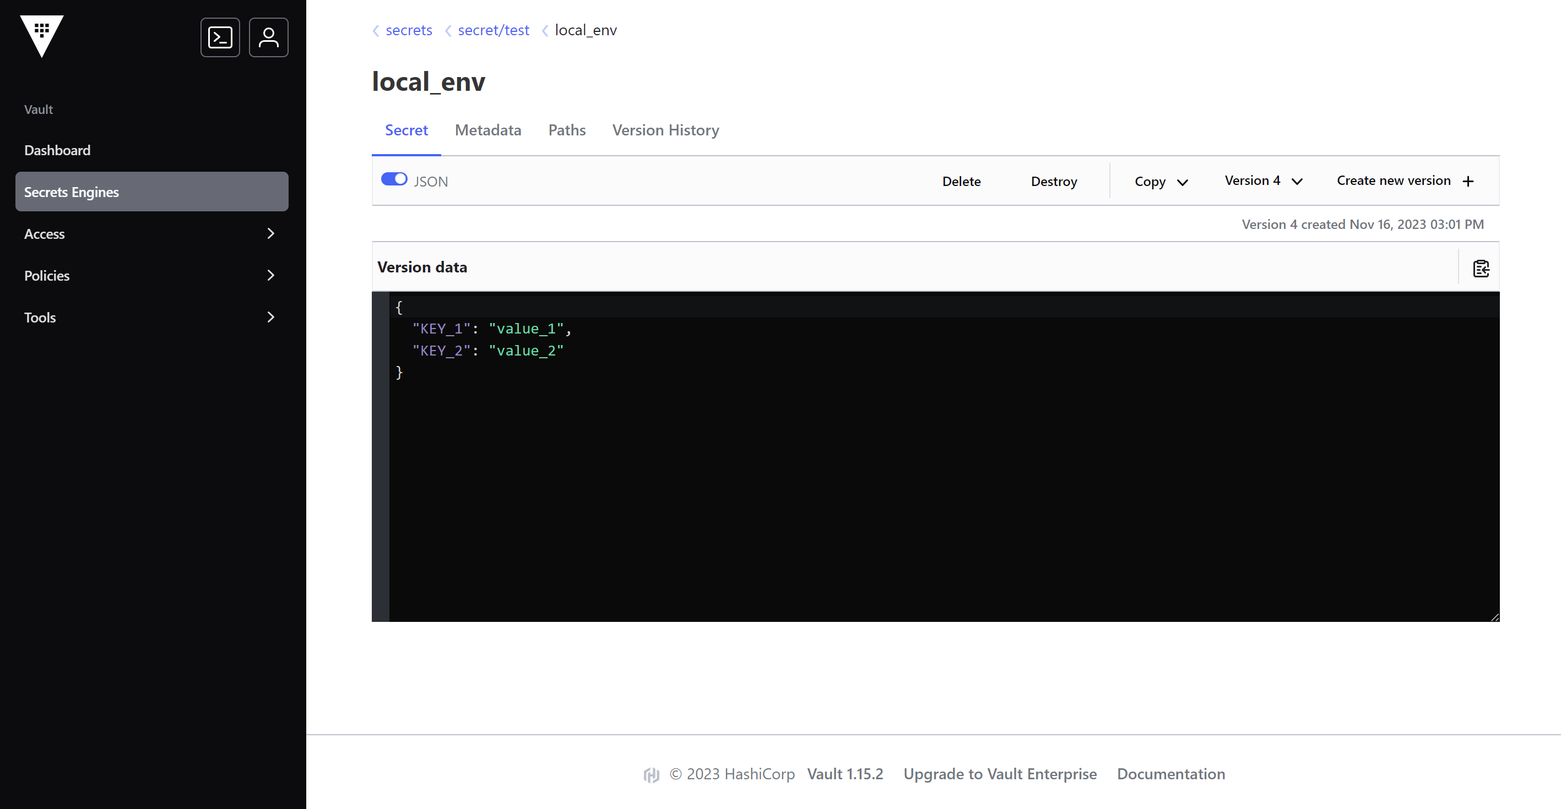
Task: Open the user profile menu icon
Action: [268, 37]
